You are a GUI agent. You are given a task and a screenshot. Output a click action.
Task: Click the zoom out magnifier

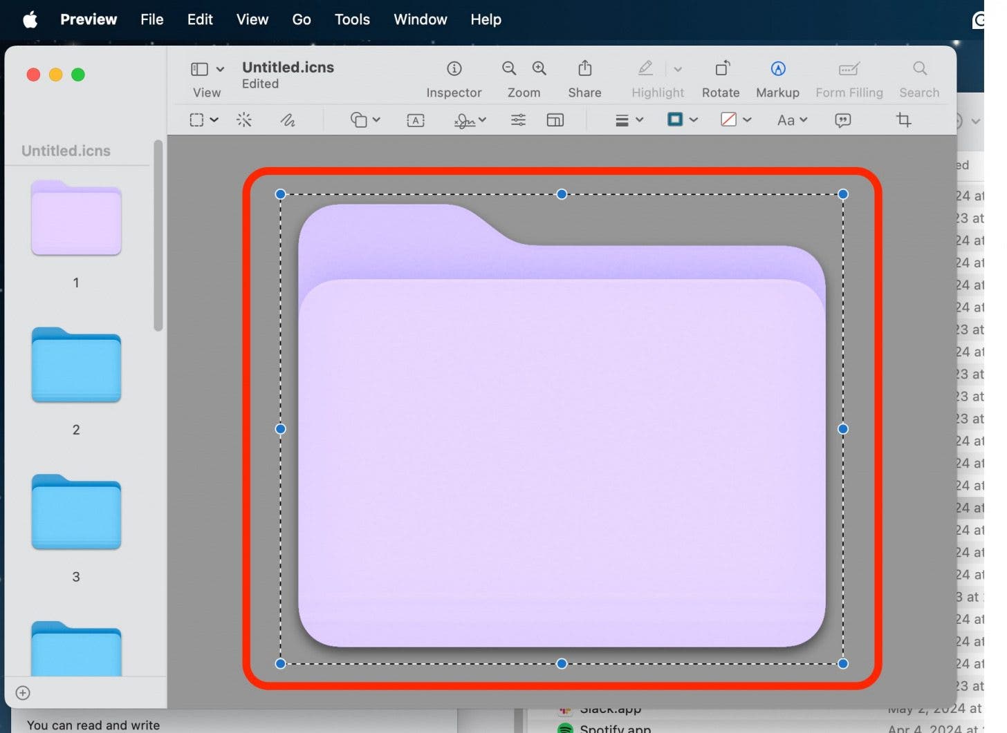tap(509, 68)
